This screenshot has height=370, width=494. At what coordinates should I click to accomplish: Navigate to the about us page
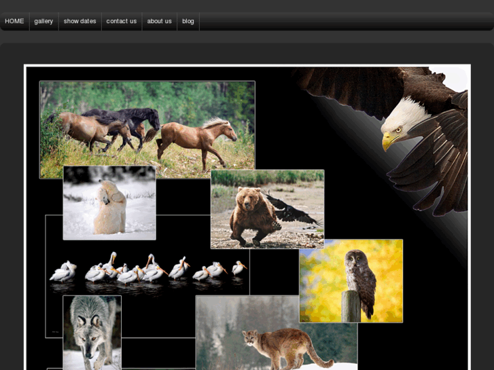[159, 21]
